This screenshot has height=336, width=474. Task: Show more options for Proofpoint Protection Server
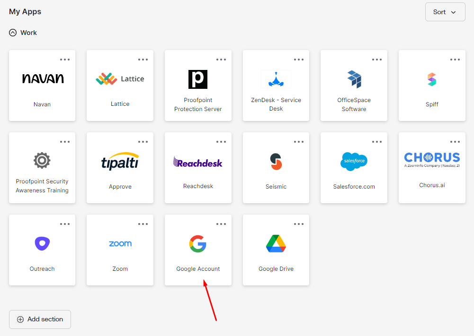tap(221, 60)
